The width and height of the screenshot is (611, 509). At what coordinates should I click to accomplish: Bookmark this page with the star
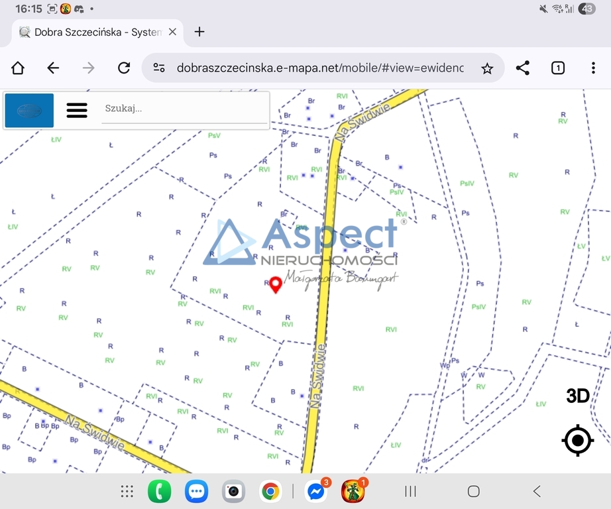487,68
